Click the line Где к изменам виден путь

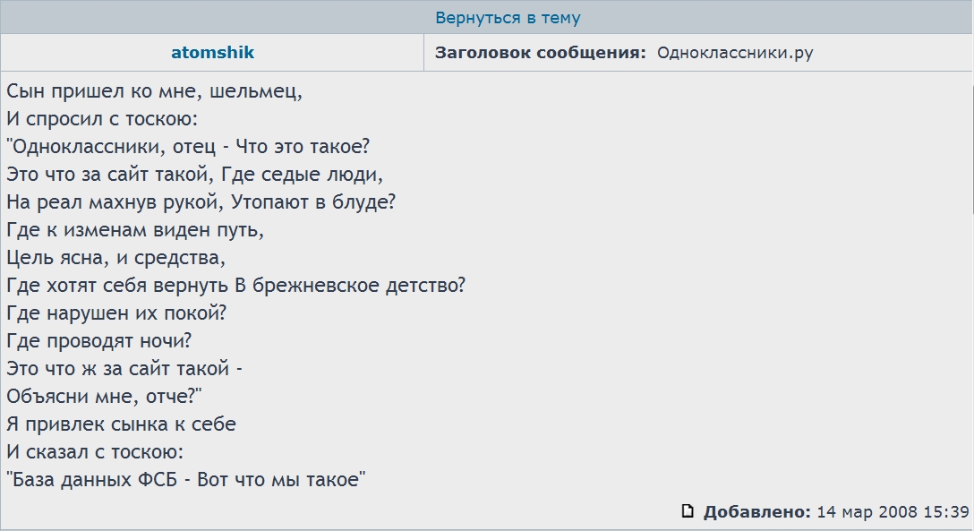pyautogui.click(x=135, y=230)
